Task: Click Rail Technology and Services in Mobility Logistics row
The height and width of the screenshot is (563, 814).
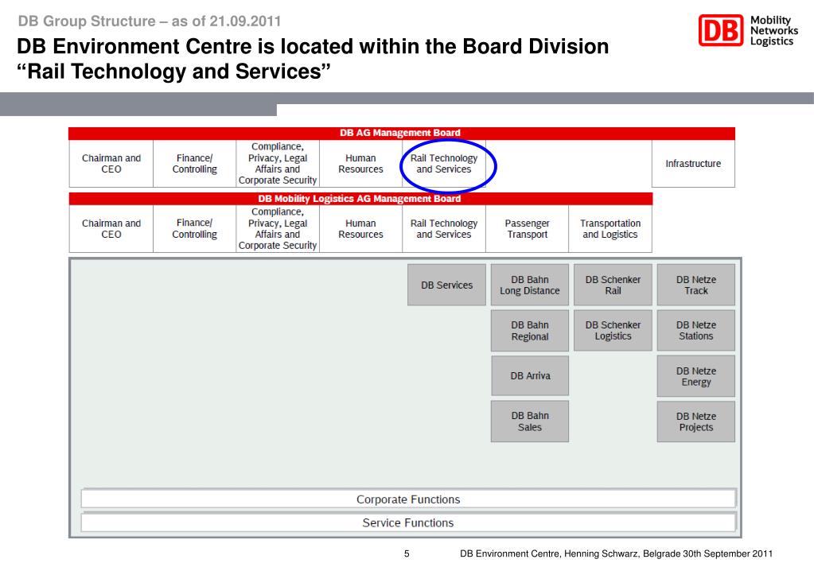Action: click(444, 229)
